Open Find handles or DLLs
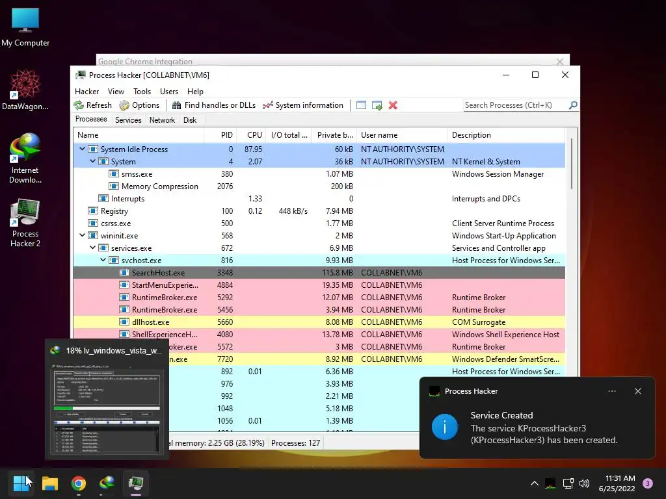Viewport: 666px width, 499px height. point(213,105)
